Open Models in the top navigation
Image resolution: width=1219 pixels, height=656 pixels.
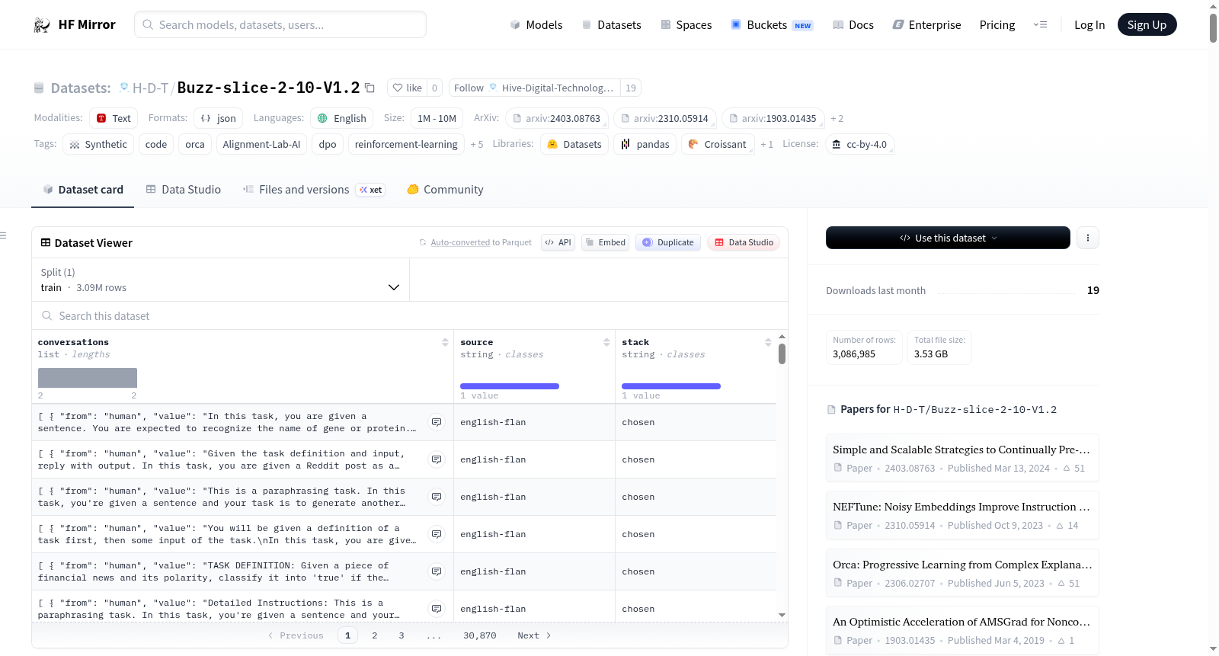click(x=536, y=25)
